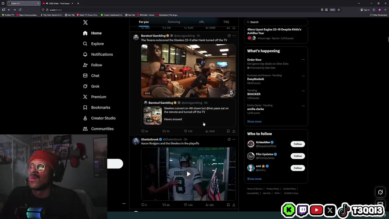The height and width of the screenshot is (219, 389).
Task: Open Premium from the sidebar
Action: pyautogui.click(x=95, y=97)
